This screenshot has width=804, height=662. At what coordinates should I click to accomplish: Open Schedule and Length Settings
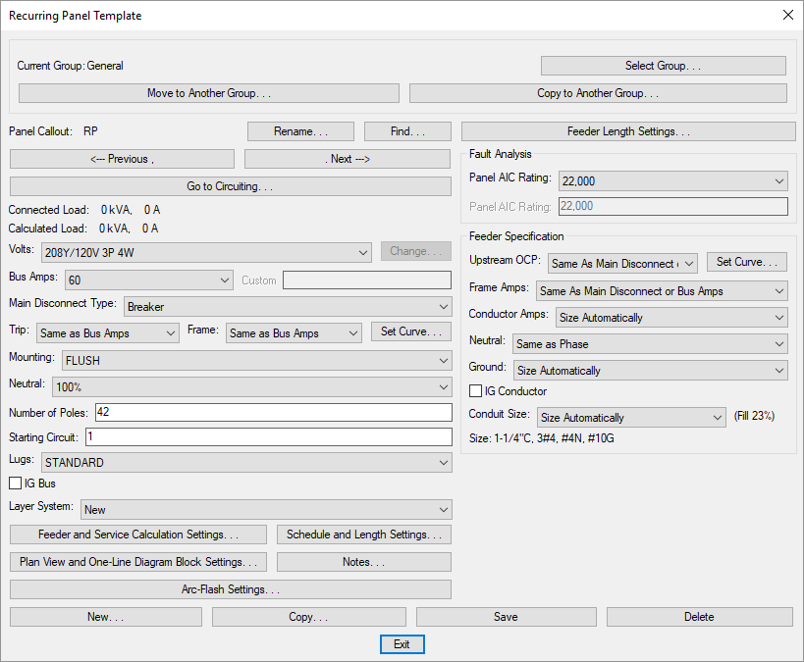(x=364, y=535)
